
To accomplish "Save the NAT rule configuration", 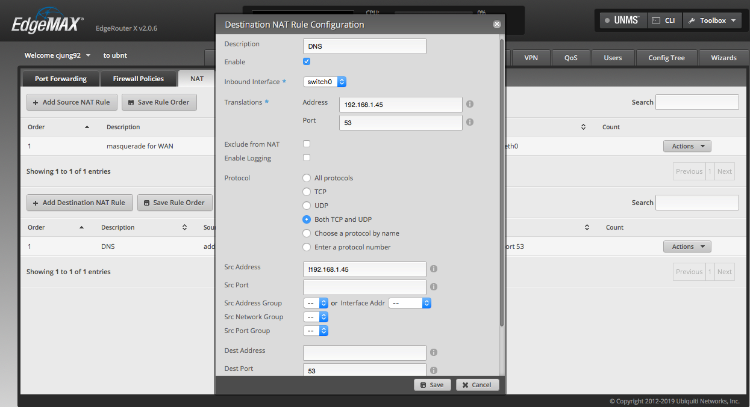I will 432,385.
